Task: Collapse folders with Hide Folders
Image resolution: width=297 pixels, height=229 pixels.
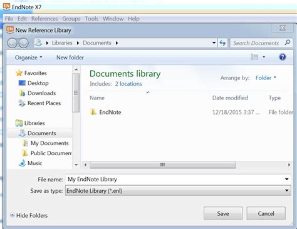Action: (x=29, y=215)
